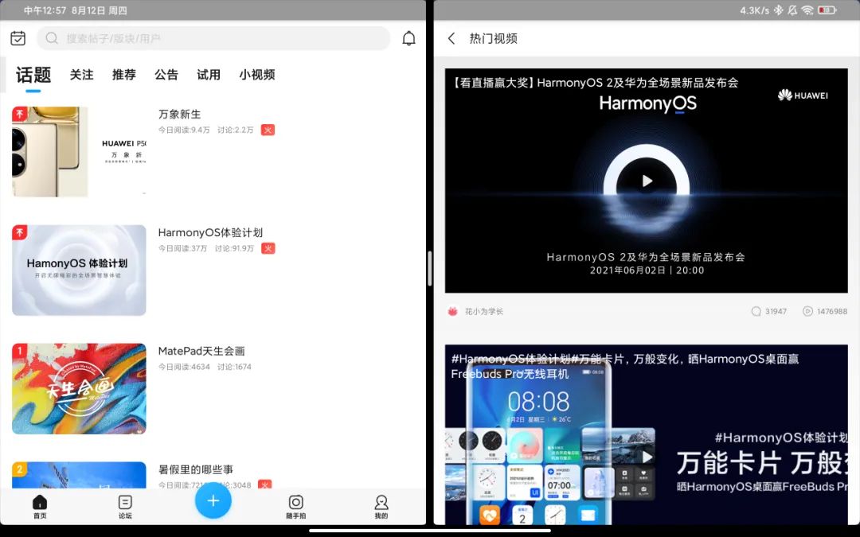The width and height of the screenshot is (860, 537).
Task: Click the #HarmonyOS体验计划#万能卡片 video title
Action: [x=625, y=366]
